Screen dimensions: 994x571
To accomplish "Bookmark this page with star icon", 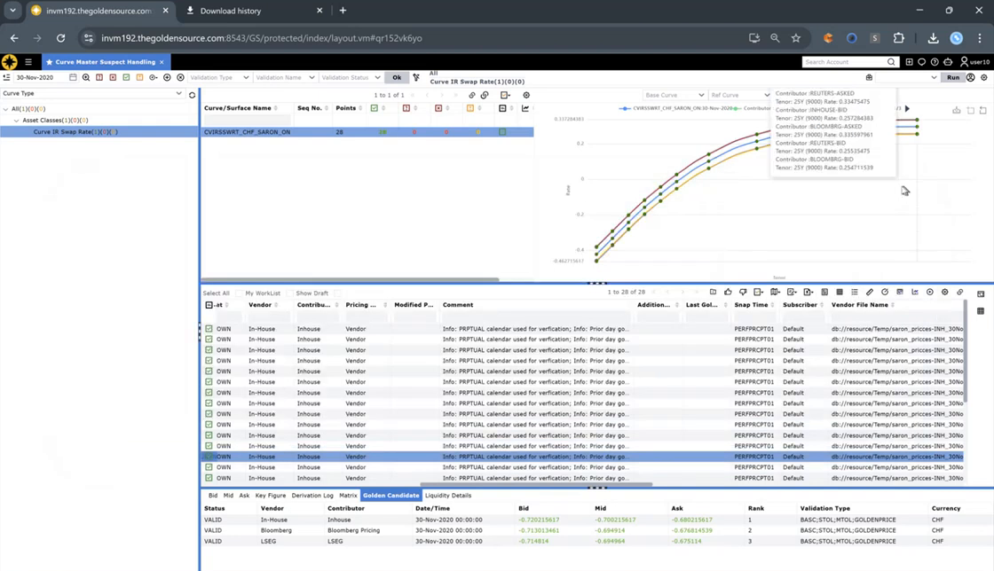I will click(796, 38).
